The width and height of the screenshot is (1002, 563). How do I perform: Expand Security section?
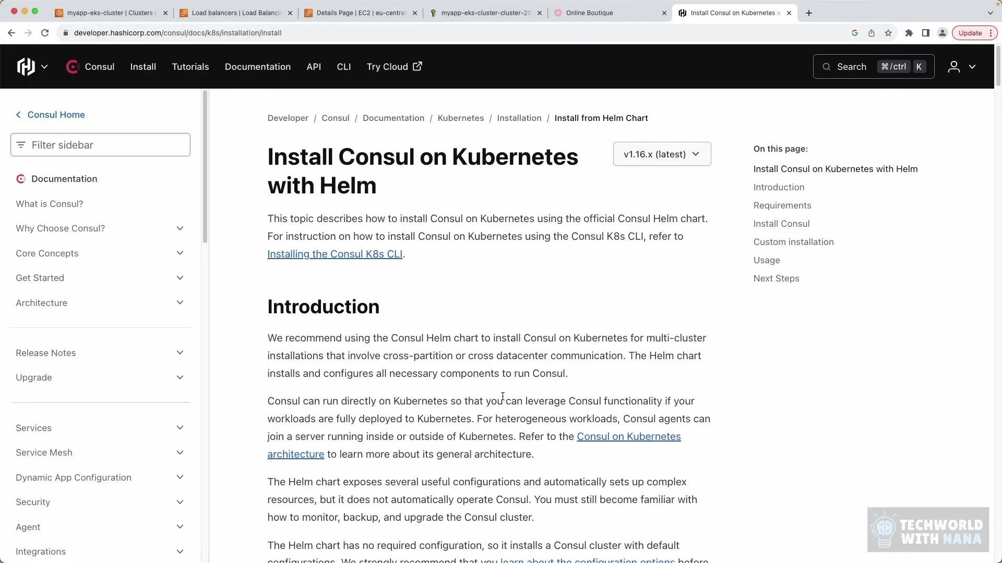(100, 502)
